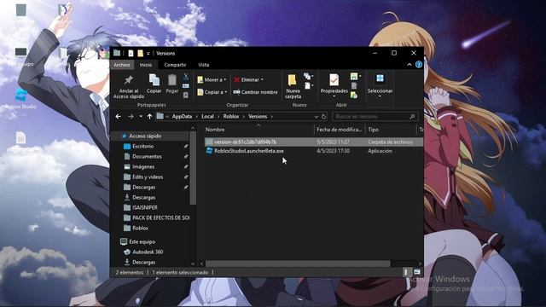Switch to the Vista tab

point(204,65)
